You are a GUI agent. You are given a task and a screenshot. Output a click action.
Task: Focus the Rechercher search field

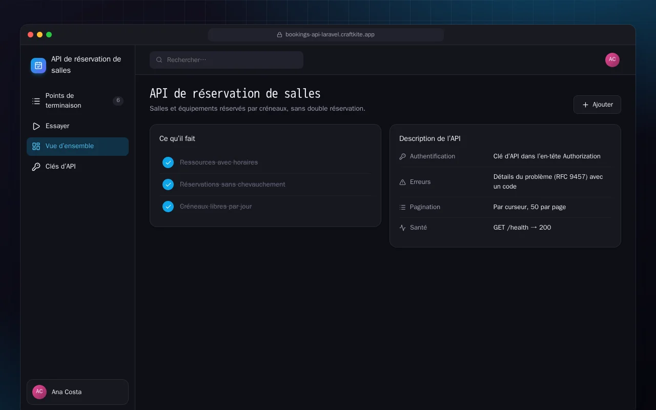[x=227, y=60]
